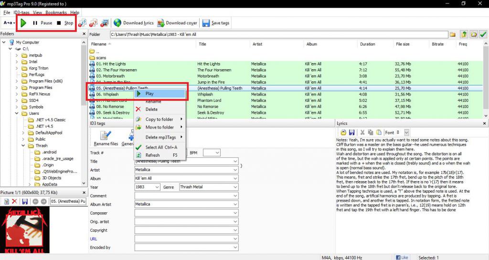This screenshot has width=489, height=260.
Task: Click the music note file tool icon
Action: (82, 23)
